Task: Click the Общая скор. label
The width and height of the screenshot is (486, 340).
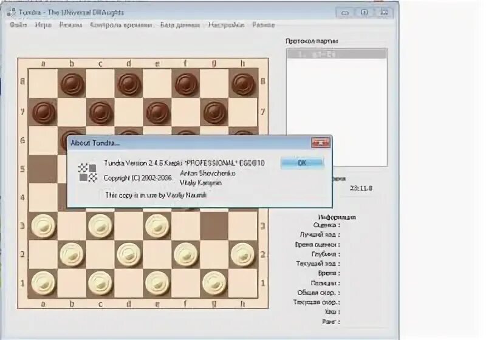Action: [x=318, y=293]
